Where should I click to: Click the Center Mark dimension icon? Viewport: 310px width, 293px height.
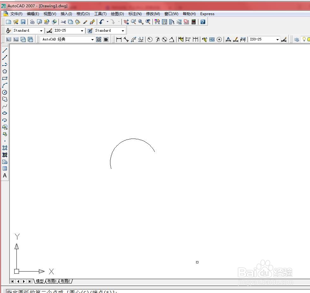(219, 39)
